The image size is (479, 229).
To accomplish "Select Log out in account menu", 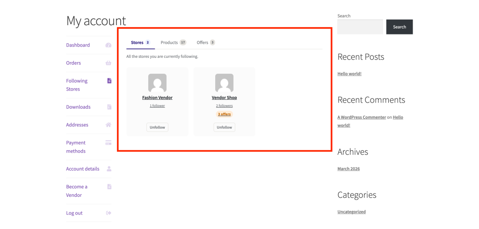I will point(74,213).
